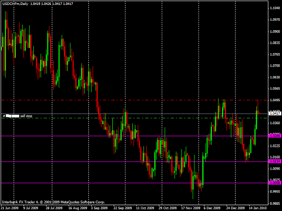Select the magenta line labeled 1.0134
This screenshot has width=282, height=211.
point(134,162)
